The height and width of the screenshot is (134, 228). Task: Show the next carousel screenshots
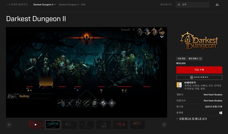[164, 125]
